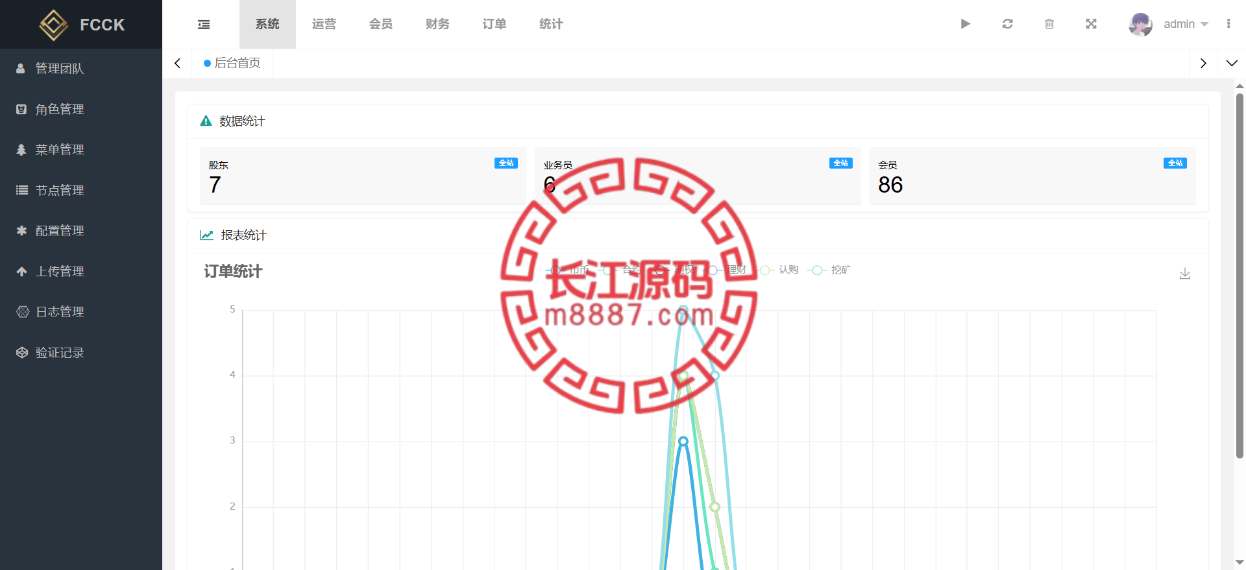Image resolution: width=1246 pixels, height=570 pixels.
Task: Click the right arrow on the tab bar
Action: tap(1203, 64)
